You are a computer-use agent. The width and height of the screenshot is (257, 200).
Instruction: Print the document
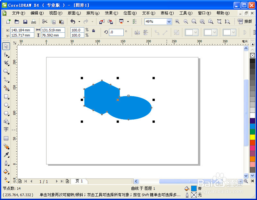tap(34, 21)
